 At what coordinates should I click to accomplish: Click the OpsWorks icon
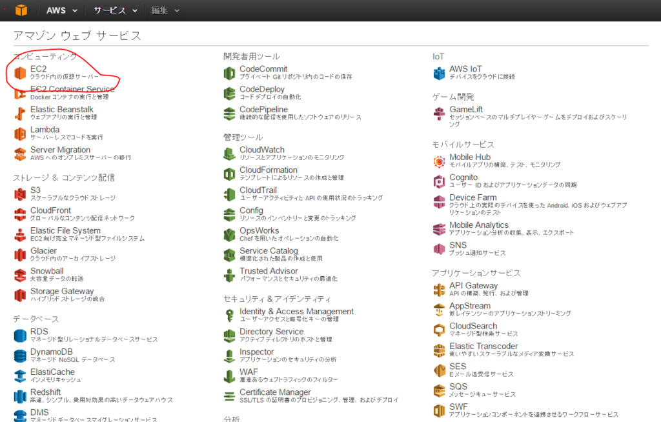(x=229, y=235)
